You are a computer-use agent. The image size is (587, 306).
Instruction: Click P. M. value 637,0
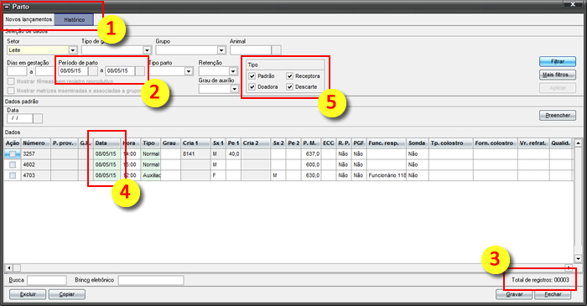(311, 153)
